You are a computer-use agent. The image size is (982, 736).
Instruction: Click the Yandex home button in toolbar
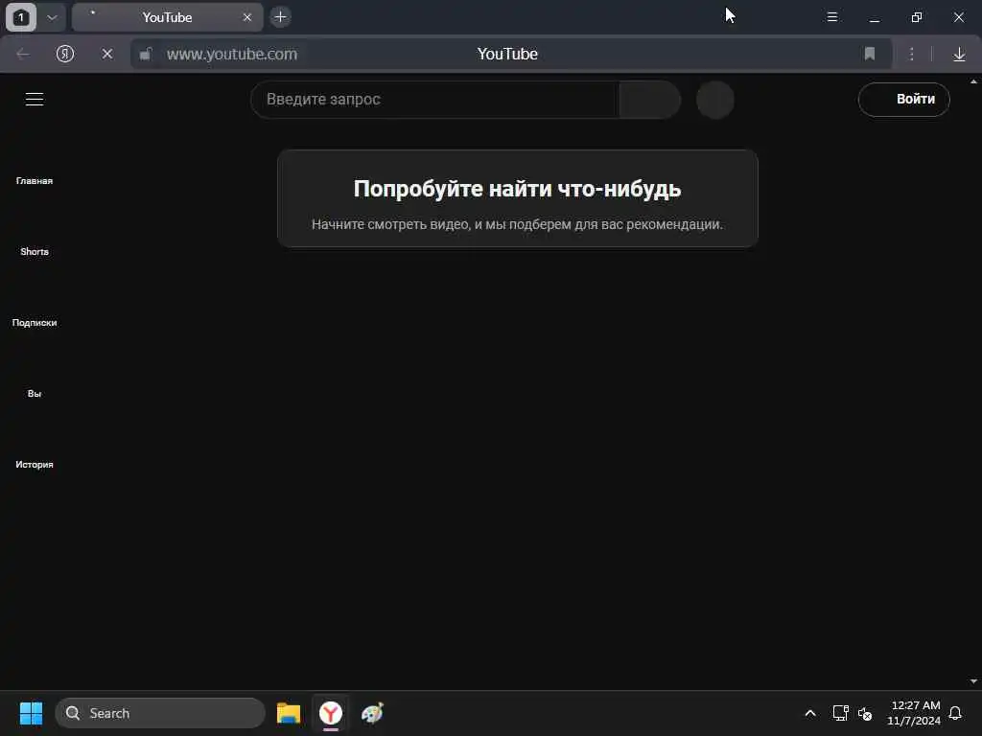(x=65, y=54)
